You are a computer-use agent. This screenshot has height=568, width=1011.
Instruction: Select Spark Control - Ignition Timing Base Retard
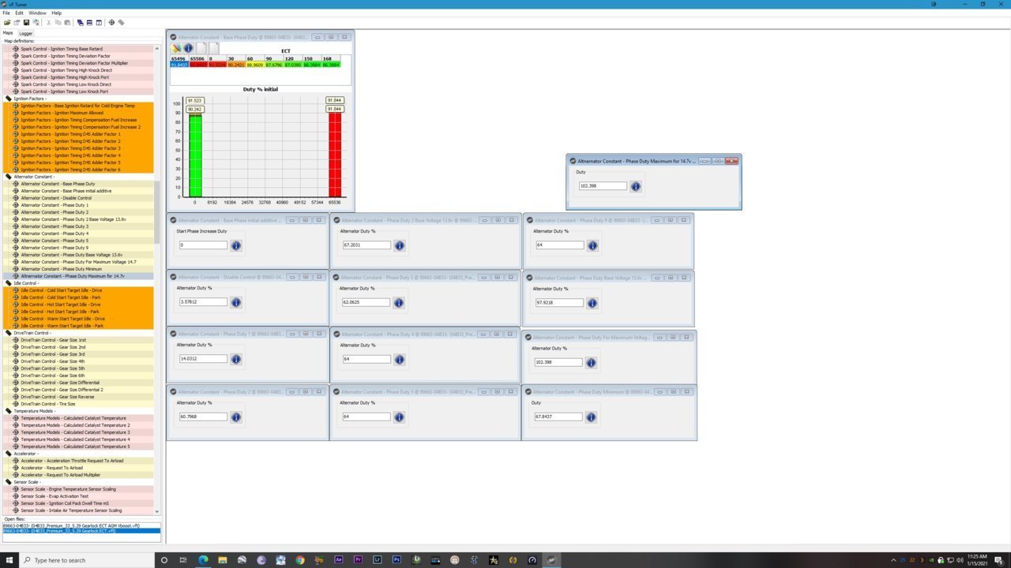(x=79, y=49)
